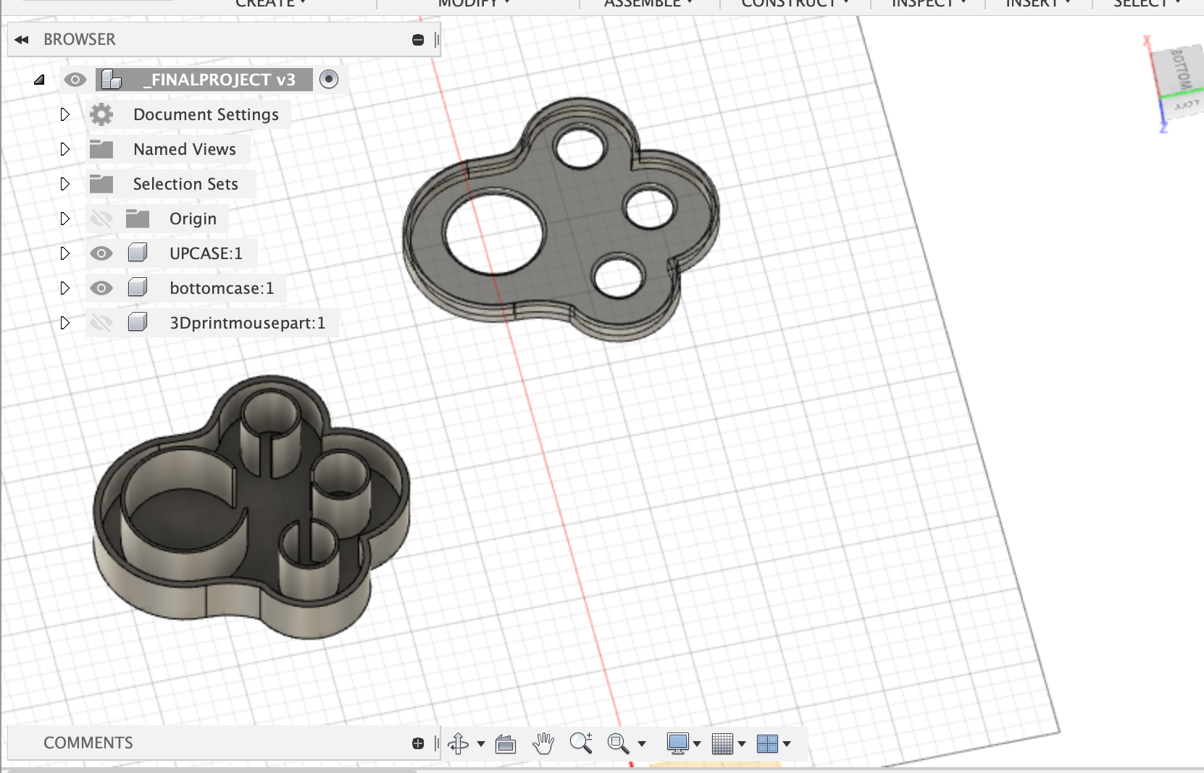The width and height of the screenshot is (1204, 773).
Task: Click the Origin folder icon
Action: click(x=138, y=219)
